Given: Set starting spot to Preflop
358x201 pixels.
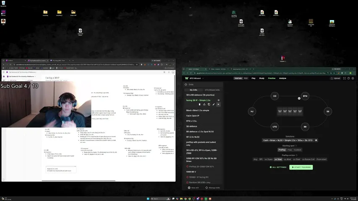Looking at the screenshot, I should [282, 150].
